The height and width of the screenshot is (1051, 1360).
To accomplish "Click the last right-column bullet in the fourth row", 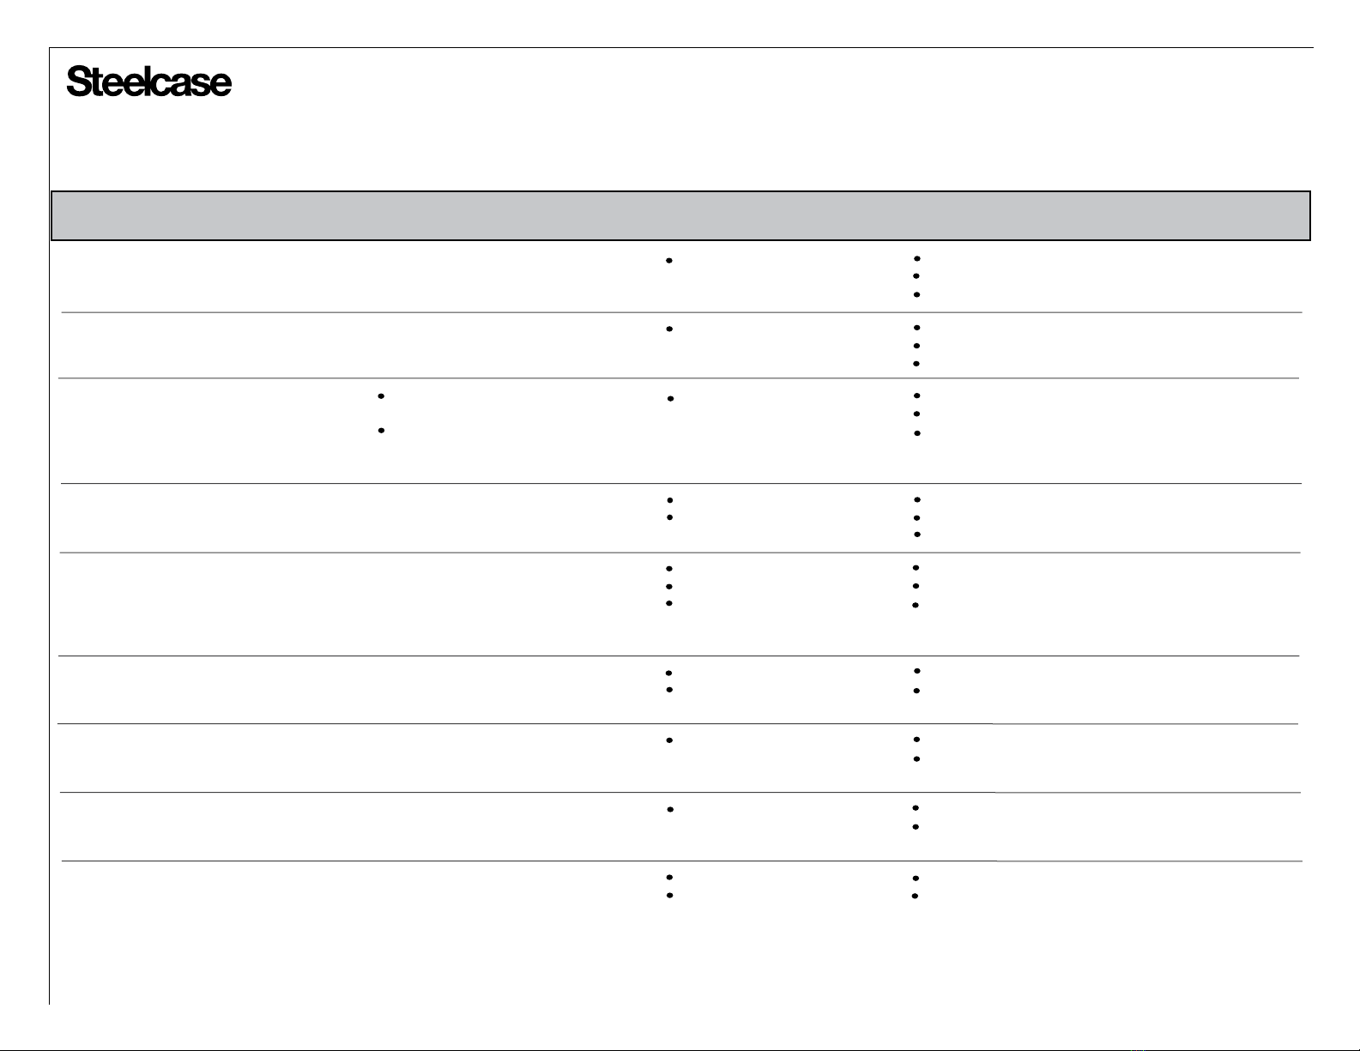I will 917,534.
